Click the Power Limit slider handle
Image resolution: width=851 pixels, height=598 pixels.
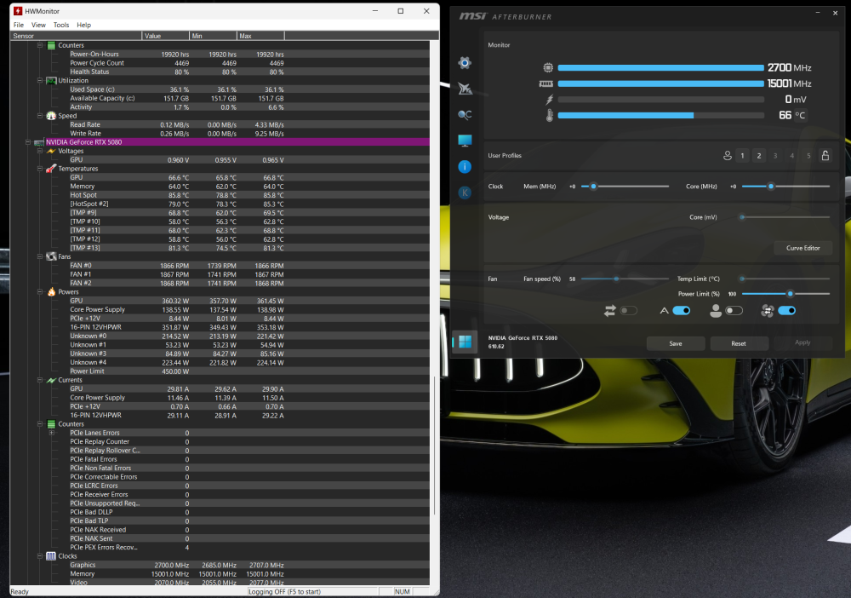point(791,294)
